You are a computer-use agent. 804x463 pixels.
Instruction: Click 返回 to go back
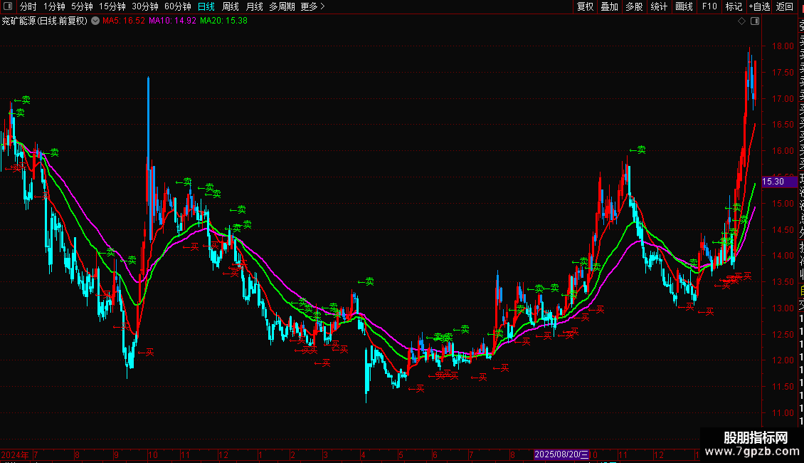(x=785, y=6)
